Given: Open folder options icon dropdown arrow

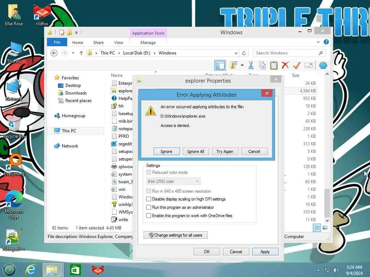Looking at the screenshot, I should [242, 65].
